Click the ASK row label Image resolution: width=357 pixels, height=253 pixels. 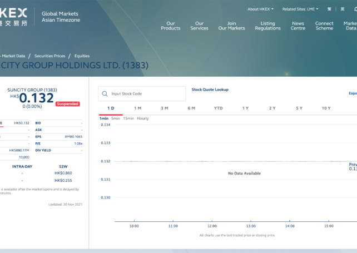click(38, 130)
